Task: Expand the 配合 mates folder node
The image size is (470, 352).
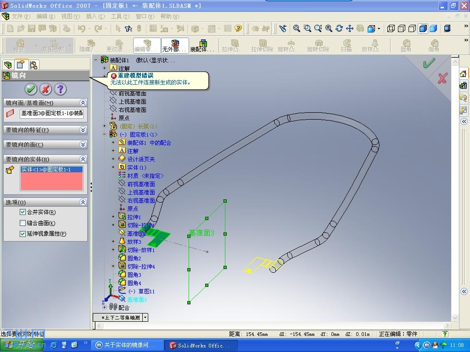Action: point(104,307)
